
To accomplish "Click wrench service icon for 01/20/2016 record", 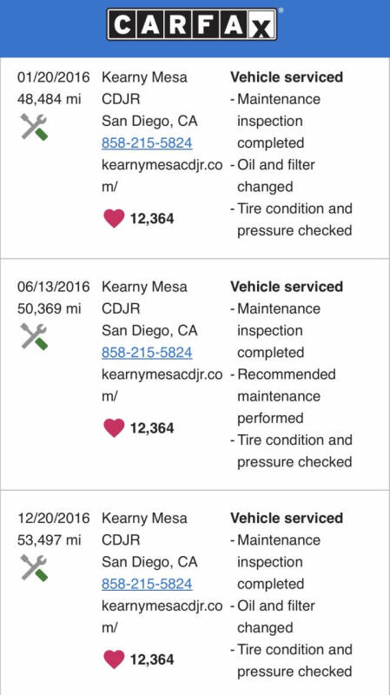I will [x=34, y=127].
